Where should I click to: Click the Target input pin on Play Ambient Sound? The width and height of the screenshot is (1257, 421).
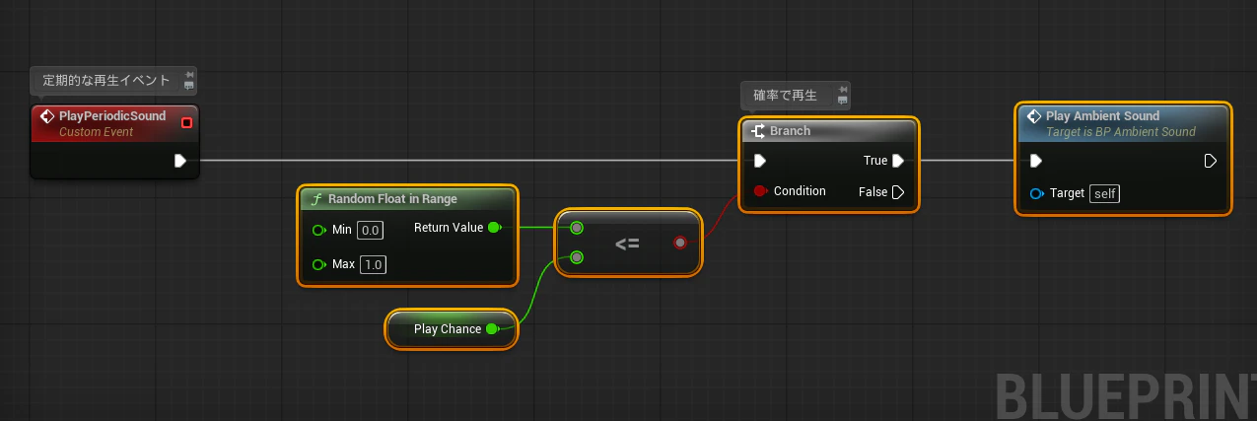[x=1036, y=193]
